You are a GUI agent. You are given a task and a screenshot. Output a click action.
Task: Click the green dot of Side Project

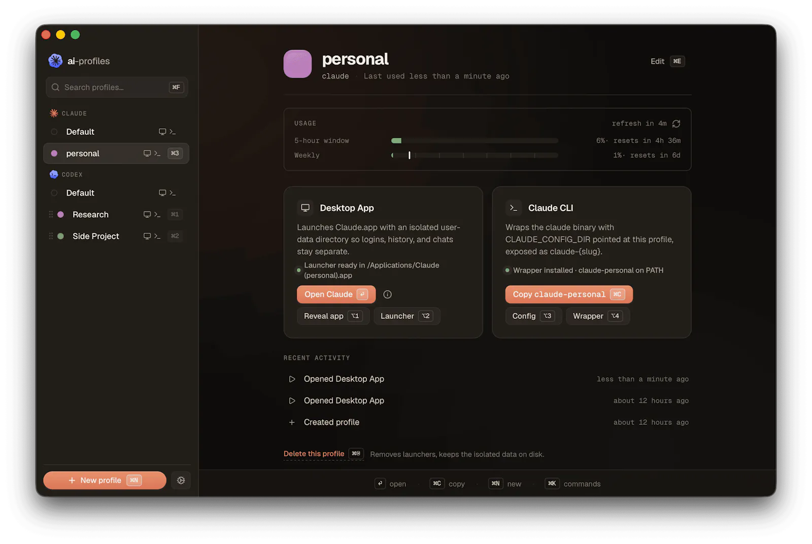[60, 236]
